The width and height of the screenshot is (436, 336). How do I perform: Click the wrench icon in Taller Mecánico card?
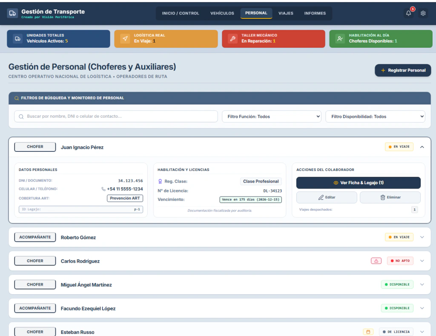[x=233, y=39]
